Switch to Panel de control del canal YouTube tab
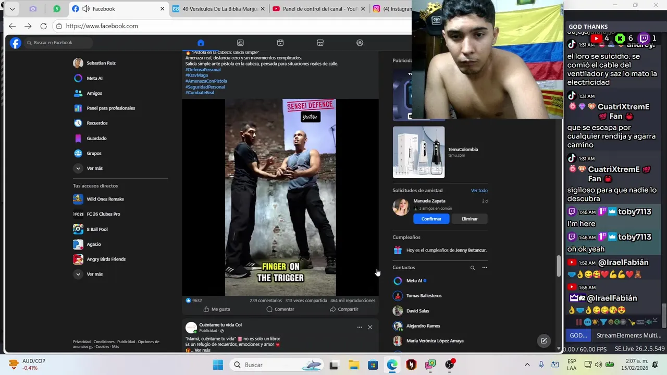 click(x=319, y=9)
